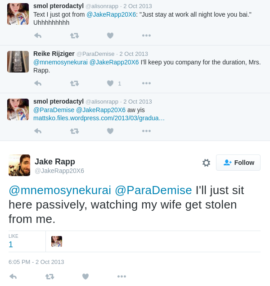270x286 pixels.
Task: Retweet Jake Rapp's main tweet
Action: (50, 277)
